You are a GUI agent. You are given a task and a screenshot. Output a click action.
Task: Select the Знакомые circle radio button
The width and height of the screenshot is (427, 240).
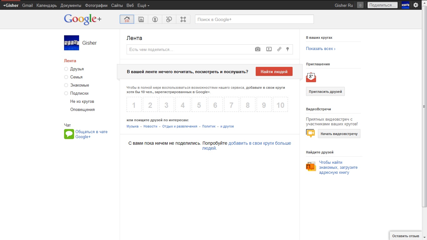[x=66, y=85]
